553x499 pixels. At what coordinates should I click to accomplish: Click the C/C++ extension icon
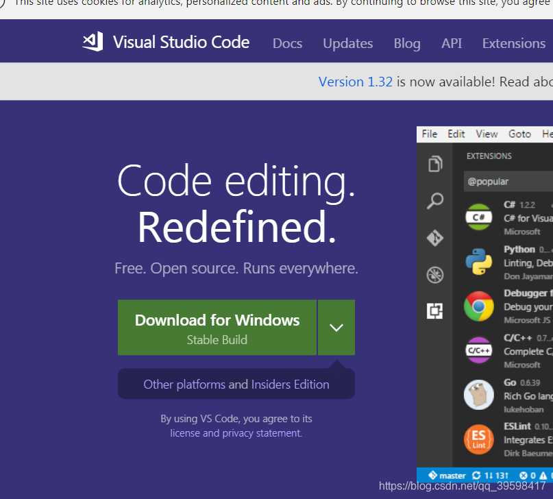pos(478,351)
